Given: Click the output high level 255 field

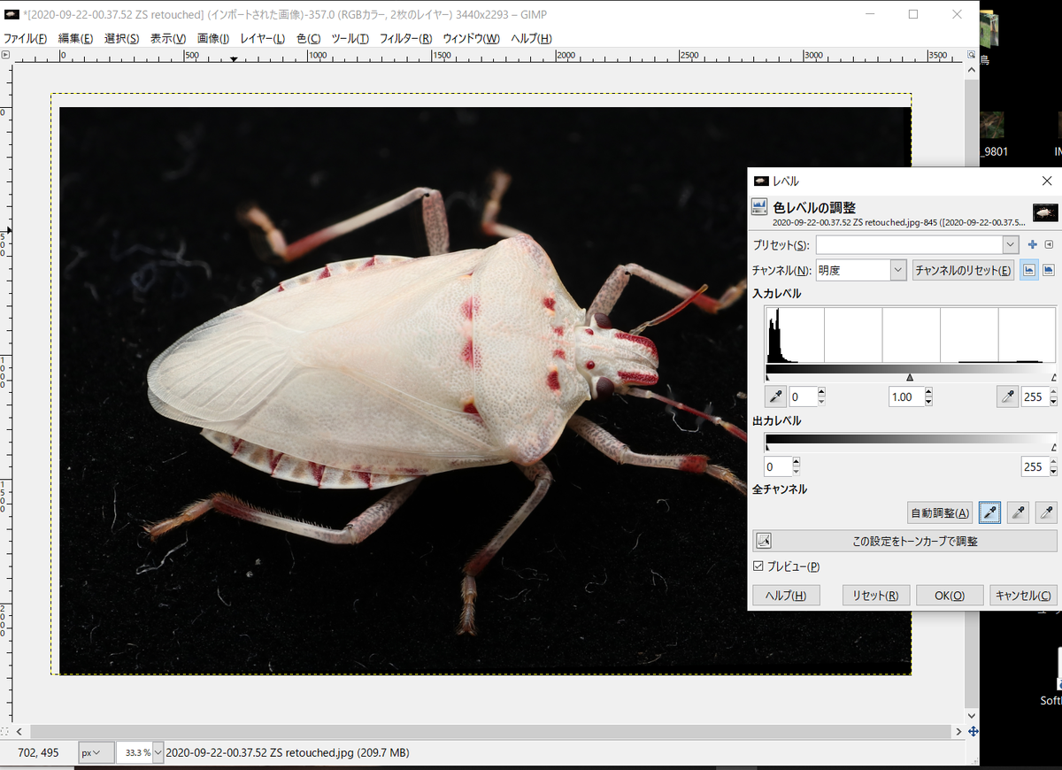Looking at the screenshot, I should click(1034, 466).
